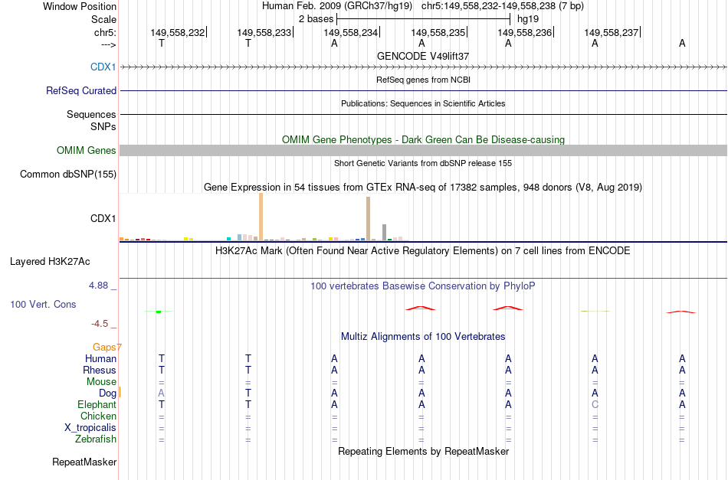Click the -4.5 PhyloP lower limit value

(x=100, y=323)
